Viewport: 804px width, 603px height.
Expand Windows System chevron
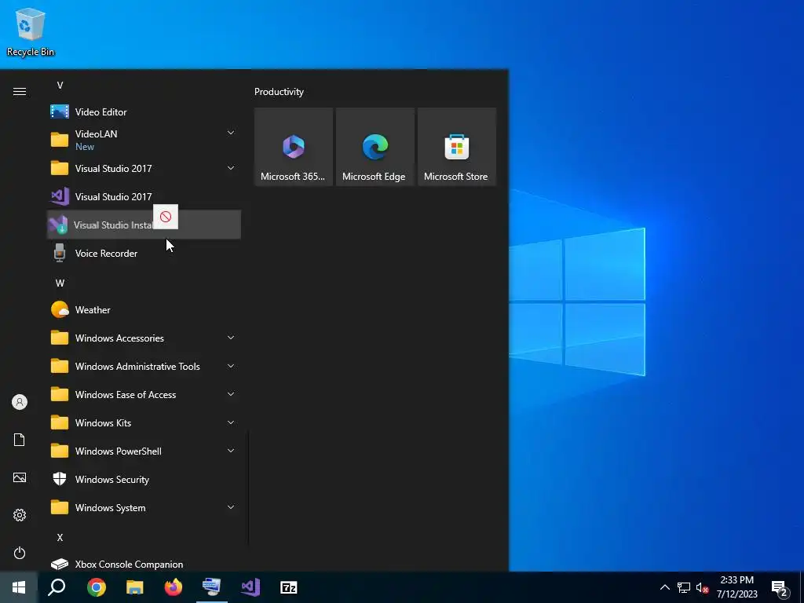231,507
